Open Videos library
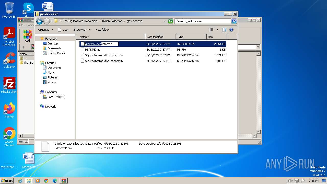The image size is (327, 184). tap(52, 82)
